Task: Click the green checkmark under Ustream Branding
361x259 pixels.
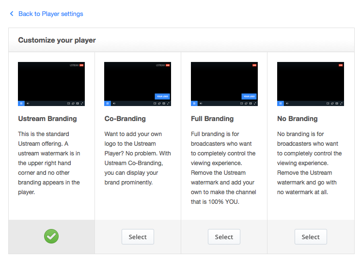Action: (x=51, y=236)
